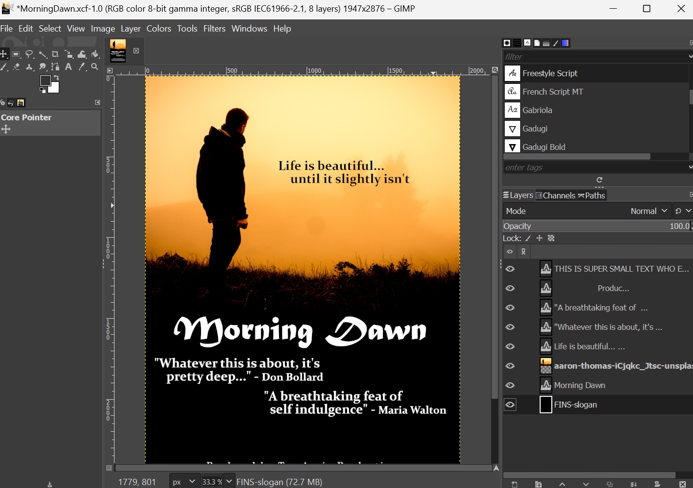Open the Filters menu
Viewport: 693px width, 488px height.
pyautogui.click(x=214, y=29)
